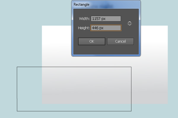178x118 pixels.
Task: Click the Height input field
Action: 106,28
